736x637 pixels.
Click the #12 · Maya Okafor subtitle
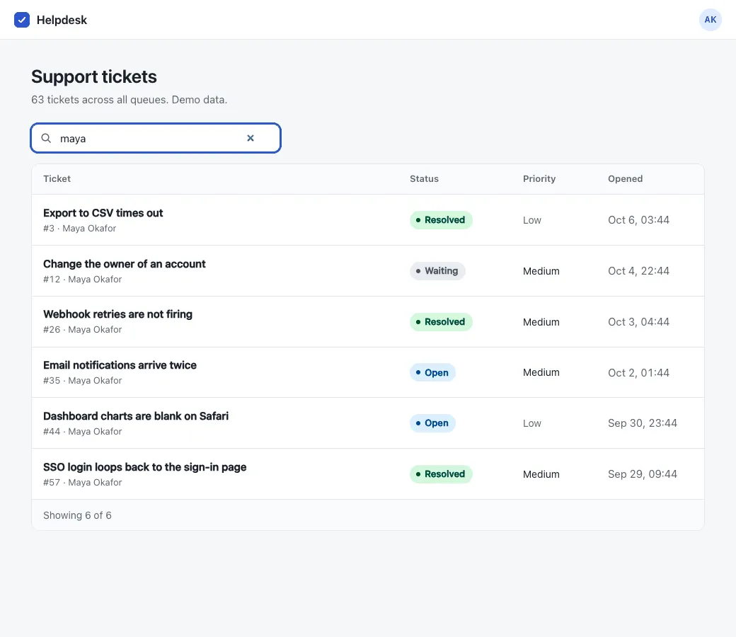coord(82,280)
